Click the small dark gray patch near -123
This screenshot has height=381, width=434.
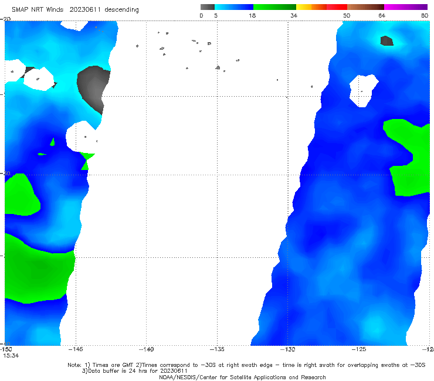tap(386, 41)
